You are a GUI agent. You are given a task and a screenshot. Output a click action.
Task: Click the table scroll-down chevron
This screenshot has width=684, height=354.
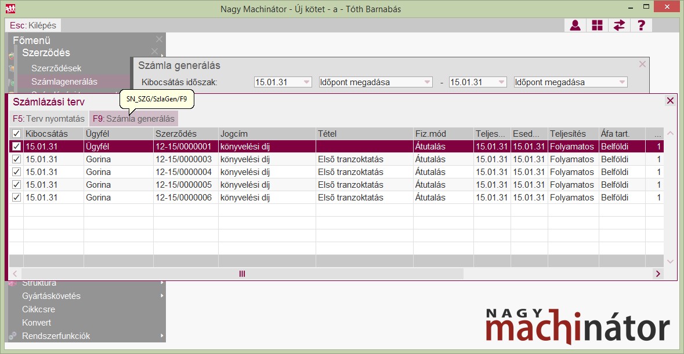[671, 261]
